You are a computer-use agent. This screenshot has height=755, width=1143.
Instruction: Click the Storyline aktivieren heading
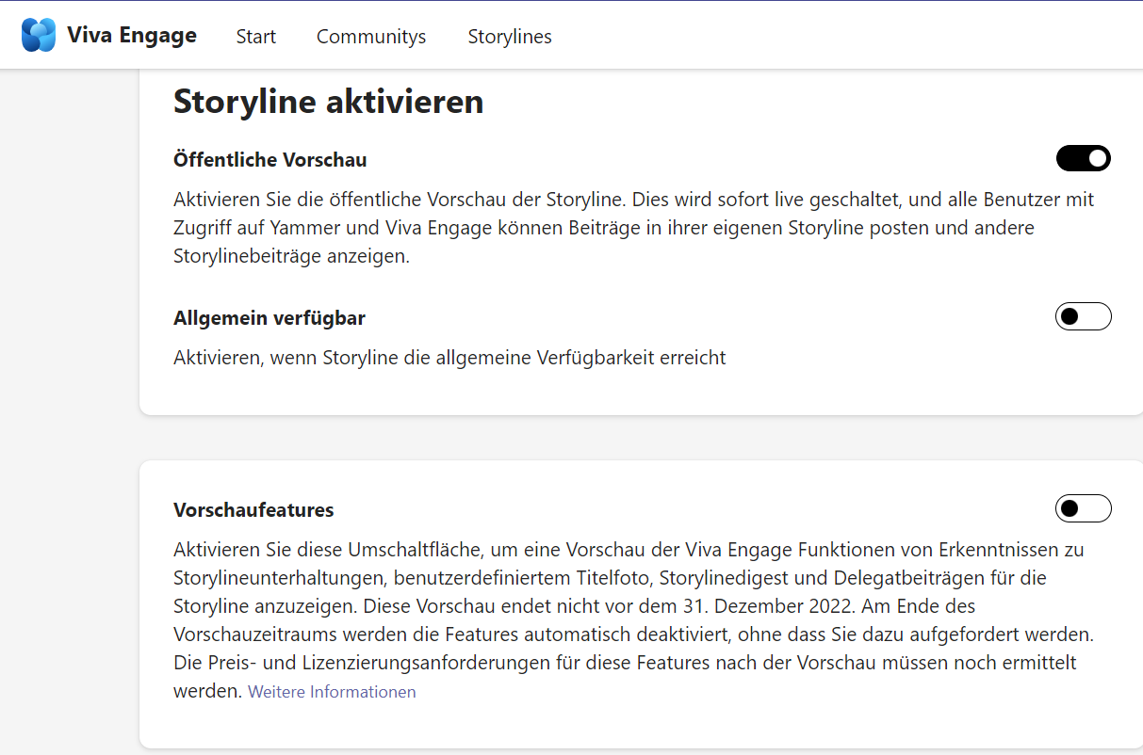tap(328, 102)
